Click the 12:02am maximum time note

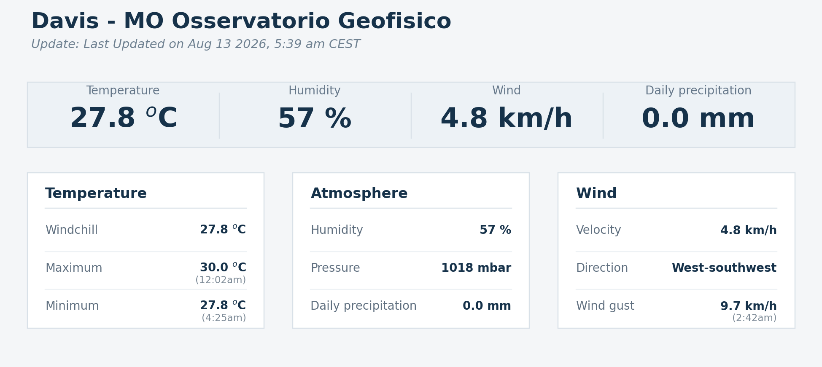[x=221, y=280]
